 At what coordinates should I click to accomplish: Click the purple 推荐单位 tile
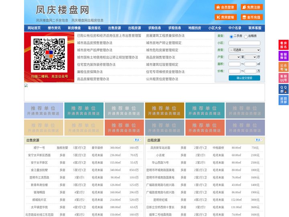[245, 128]
